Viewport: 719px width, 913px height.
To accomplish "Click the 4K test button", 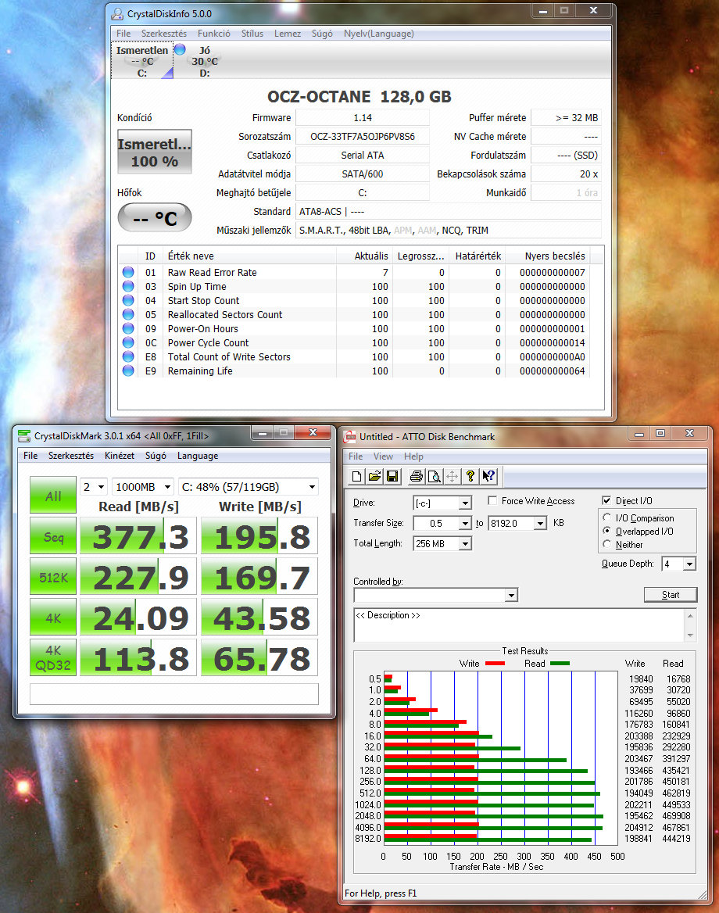I will click(x=53, y=618).
